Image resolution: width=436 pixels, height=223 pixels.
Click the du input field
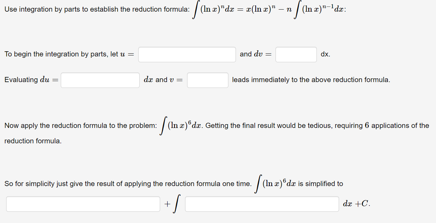click(x=100, y=80)
